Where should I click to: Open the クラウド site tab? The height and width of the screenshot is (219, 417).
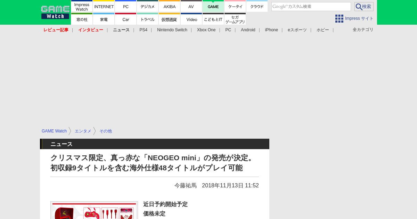point(257,6)
